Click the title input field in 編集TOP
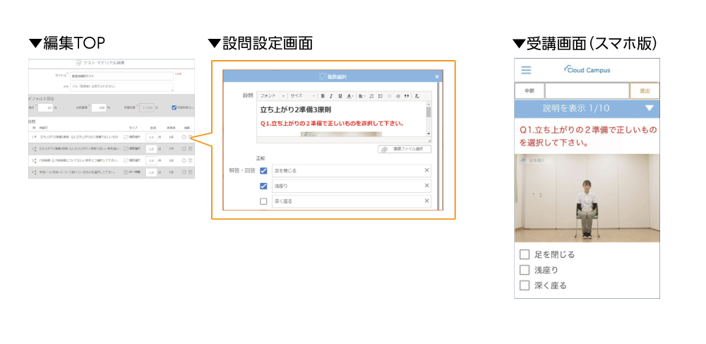The image size is (706, 344). point(121,76)
